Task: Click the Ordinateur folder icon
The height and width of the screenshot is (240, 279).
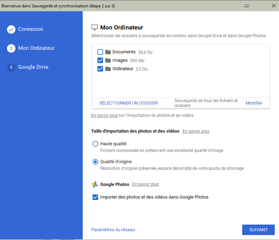Action: coord(108,69)
